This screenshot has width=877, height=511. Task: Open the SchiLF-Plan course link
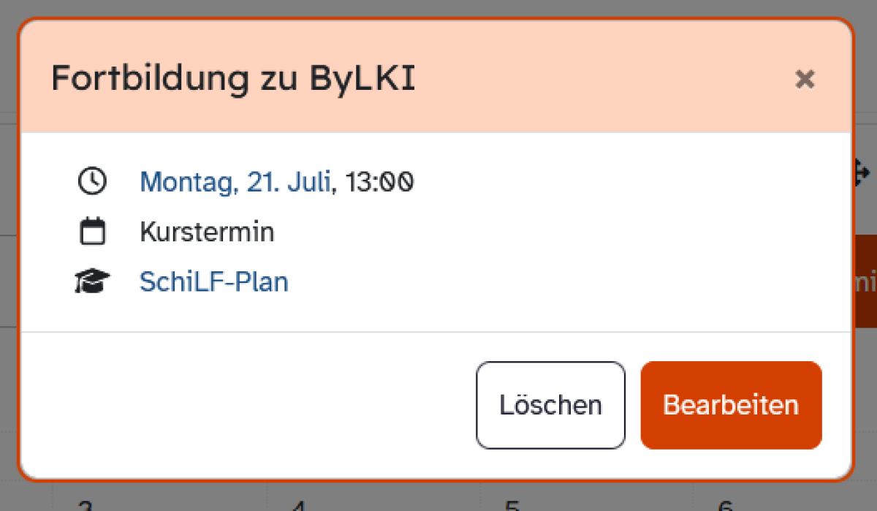(213, 282)
